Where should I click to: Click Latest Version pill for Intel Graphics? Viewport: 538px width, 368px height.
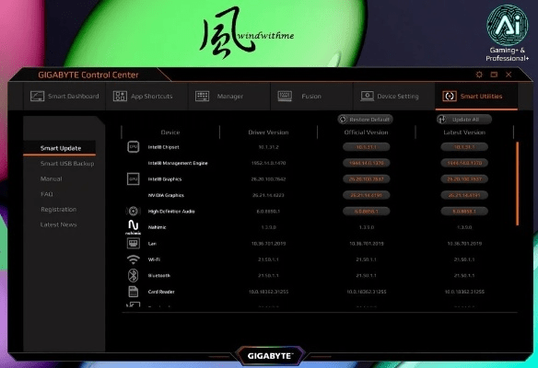click(x=464, y=178)
